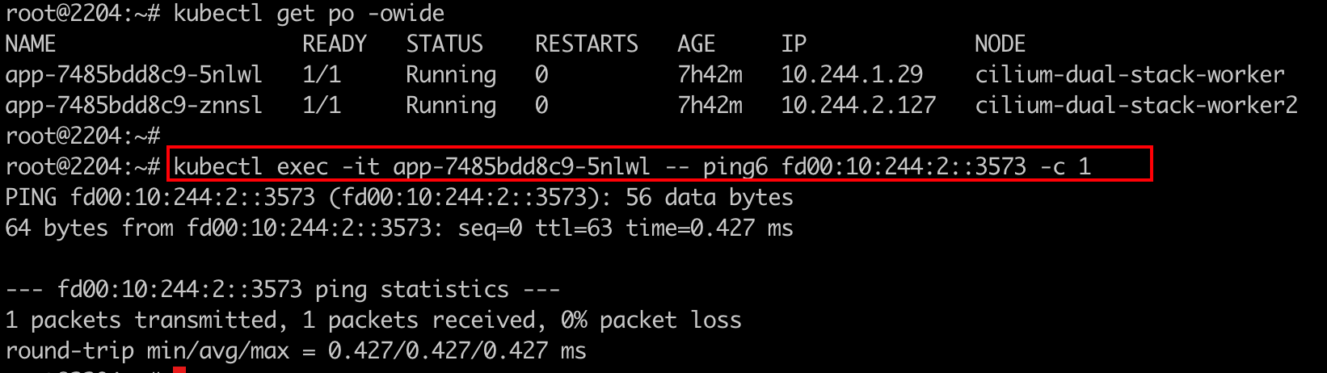Click pod name app-7485bdd8c9-znnsl
The width and height of the screenshot is (1327, 373).
pyautogui.click(x=133, y=106)
